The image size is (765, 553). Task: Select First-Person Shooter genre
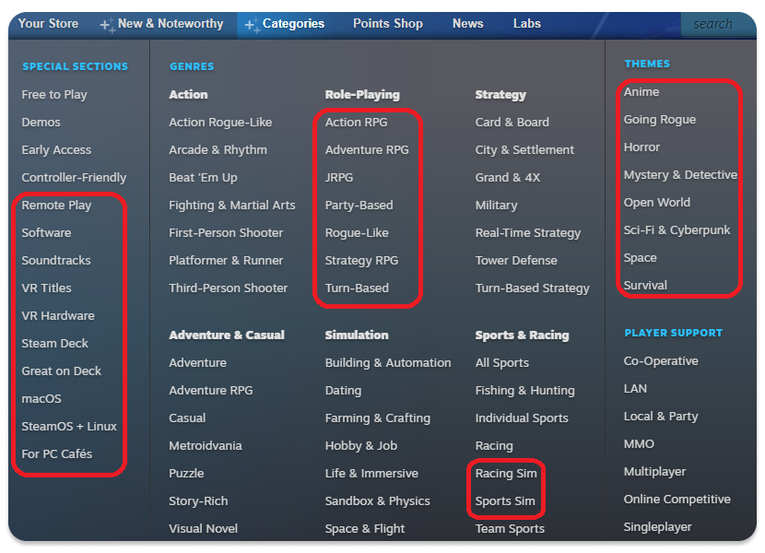(x=226, y=232)
